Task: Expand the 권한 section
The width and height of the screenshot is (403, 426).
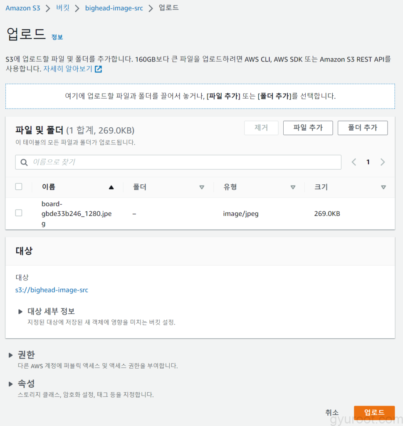Action: (x=11, y=355)
